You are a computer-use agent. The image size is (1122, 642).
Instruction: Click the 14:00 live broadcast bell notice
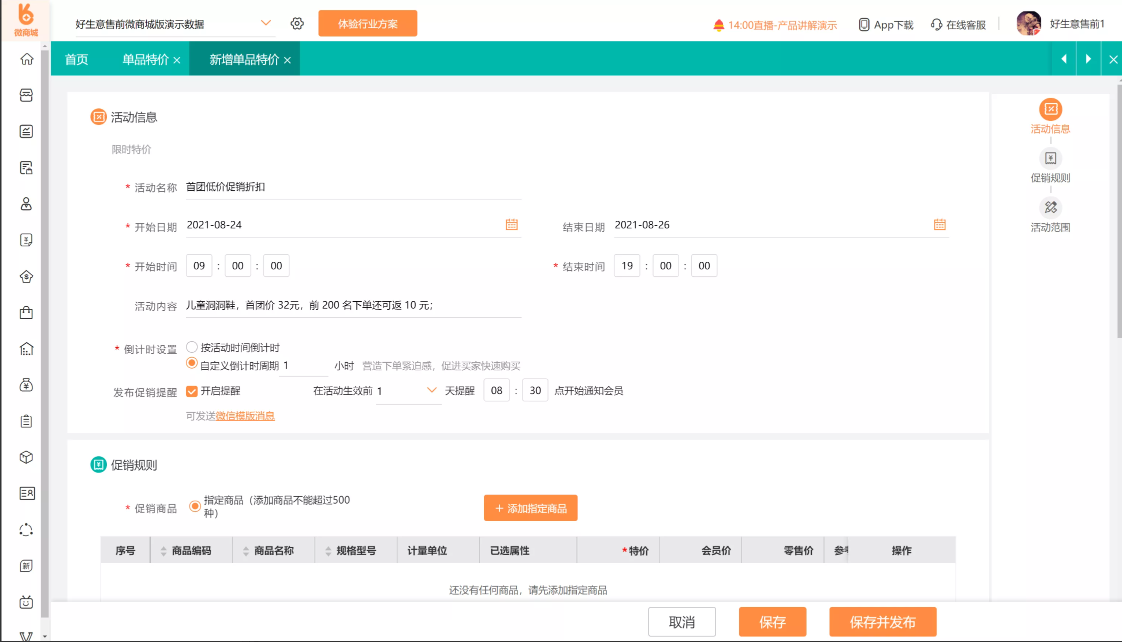774,25
